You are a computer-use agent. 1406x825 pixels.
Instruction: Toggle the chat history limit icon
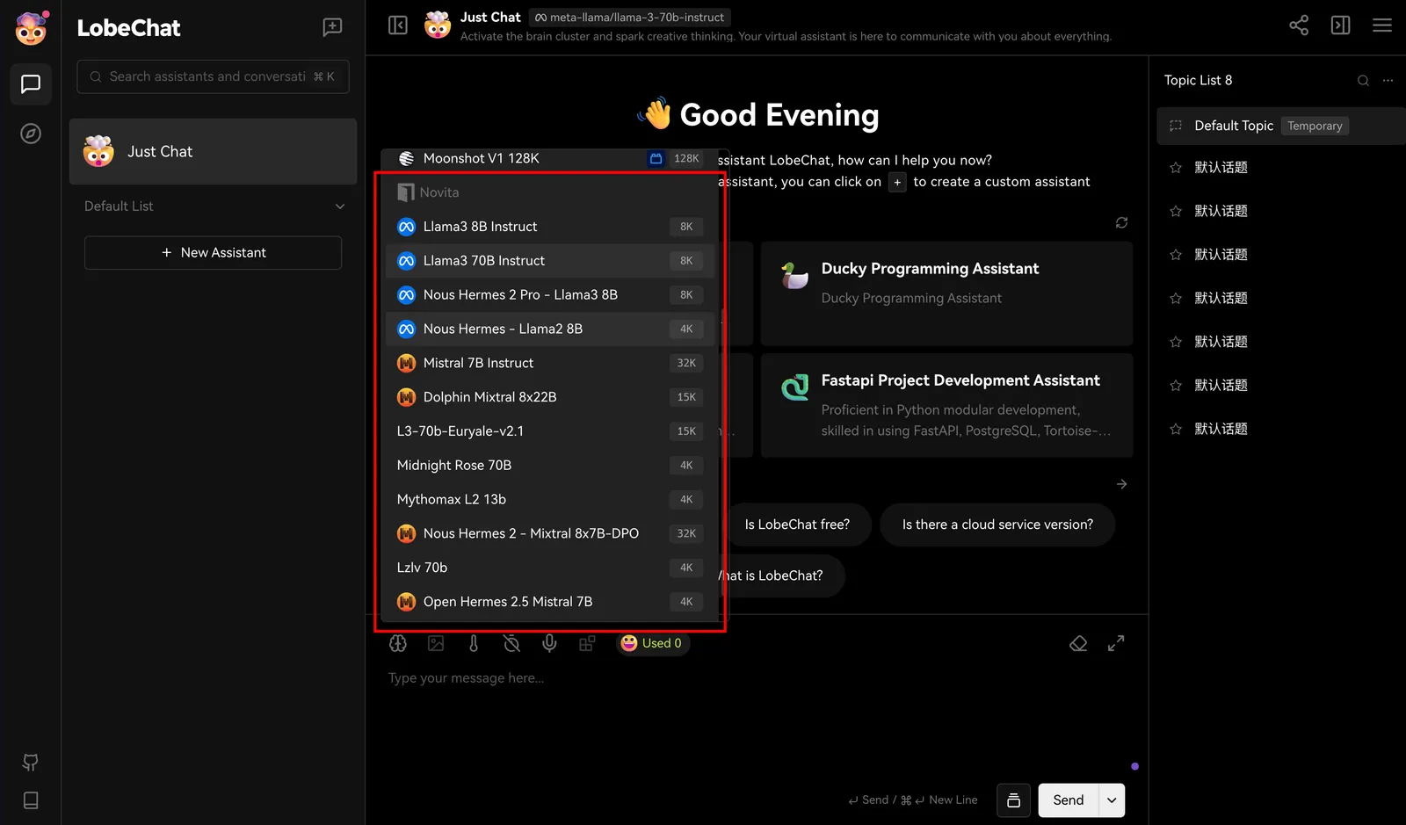click(x=511, y=643)
